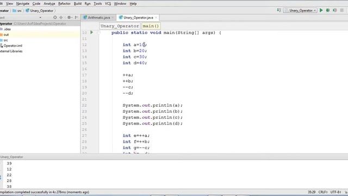Click code line 'int g=--c;'
This screenshot has height=196, width=348.
tap(136, 148)
